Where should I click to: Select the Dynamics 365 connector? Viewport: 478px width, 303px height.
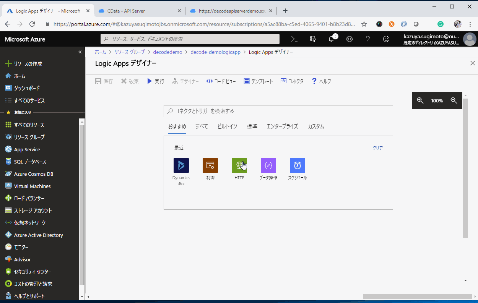(x=181, y=165)
